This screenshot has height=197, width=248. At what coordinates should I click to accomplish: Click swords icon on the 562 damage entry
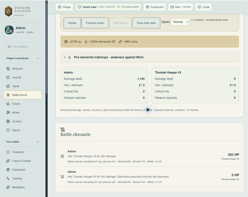pos(62,156)
